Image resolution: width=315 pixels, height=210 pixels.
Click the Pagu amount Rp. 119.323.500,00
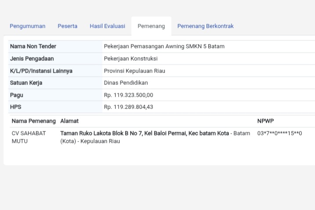click(x=128, y=95)
